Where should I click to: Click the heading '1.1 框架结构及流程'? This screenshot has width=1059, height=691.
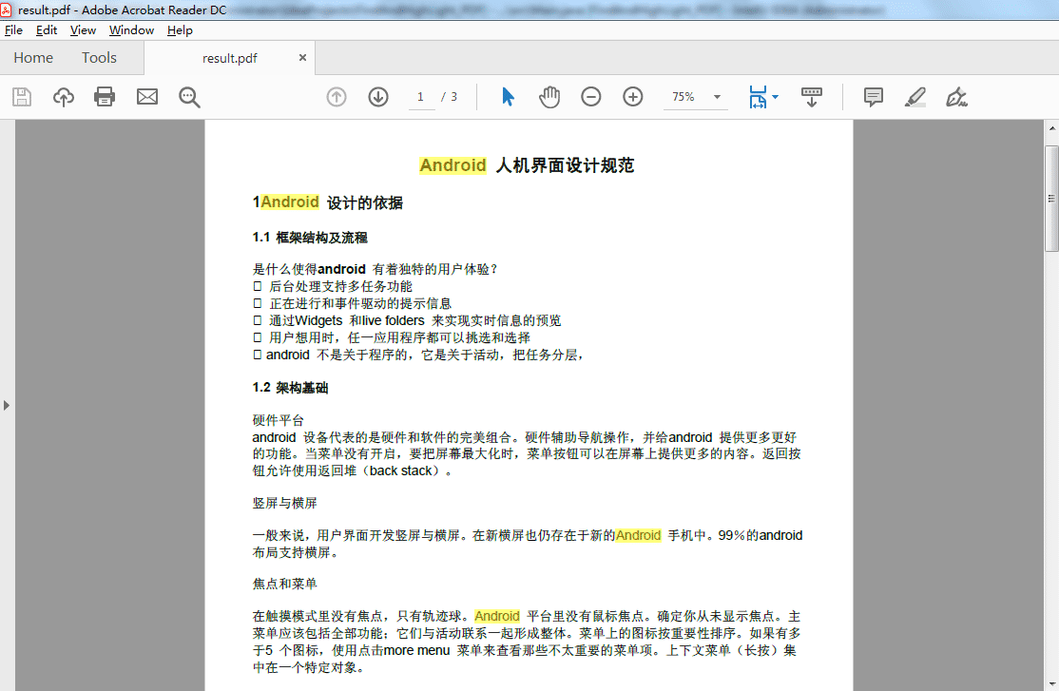click(310, 238)
